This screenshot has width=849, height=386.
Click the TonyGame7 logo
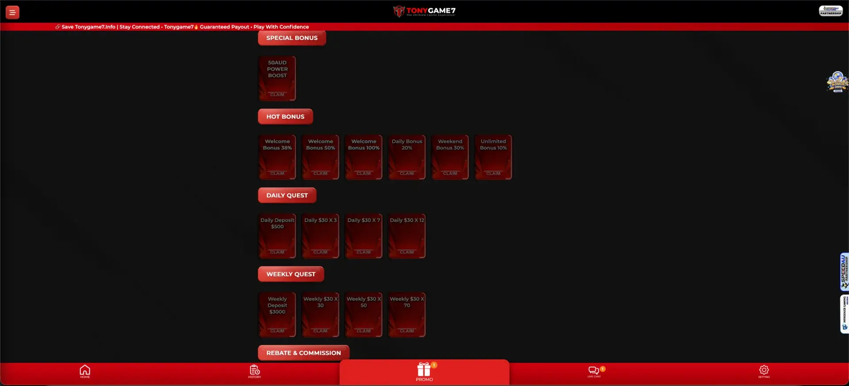[x=424, y=11]
